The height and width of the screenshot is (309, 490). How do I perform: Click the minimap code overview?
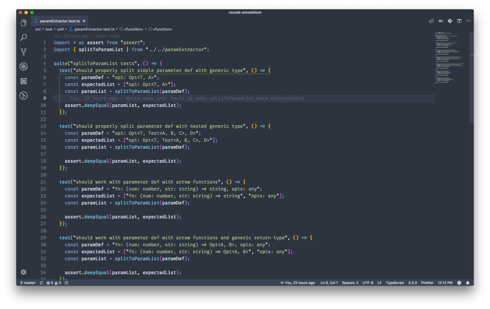point(449,58)
